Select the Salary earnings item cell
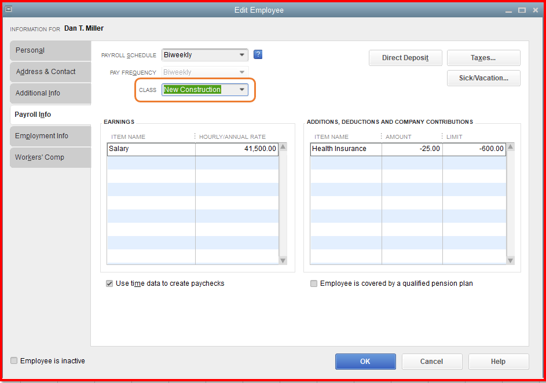 point(151,149)
